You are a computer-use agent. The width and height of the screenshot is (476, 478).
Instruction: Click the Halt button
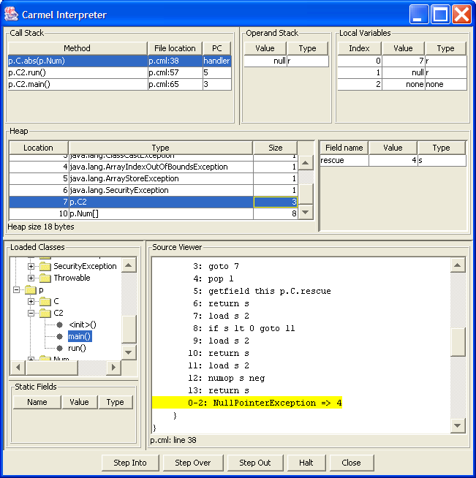[301, 463]
